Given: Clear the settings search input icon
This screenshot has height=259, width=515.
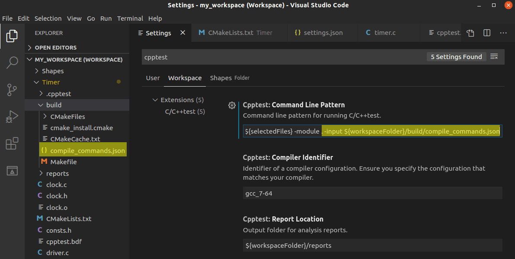Looking at the screenshot, I should [x=494, y=57].
